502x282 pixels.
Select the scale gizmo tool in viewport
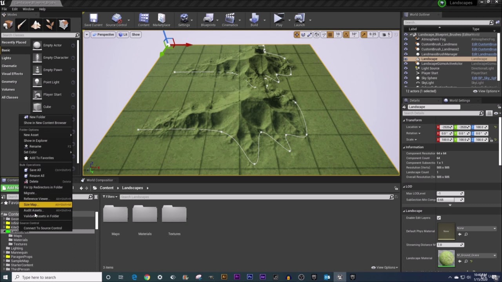coord(309,34)
